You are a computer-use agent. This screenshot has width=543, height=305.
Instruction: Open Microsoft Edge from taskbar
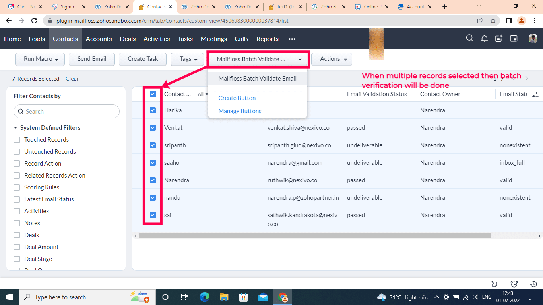[x=205, y=297]
